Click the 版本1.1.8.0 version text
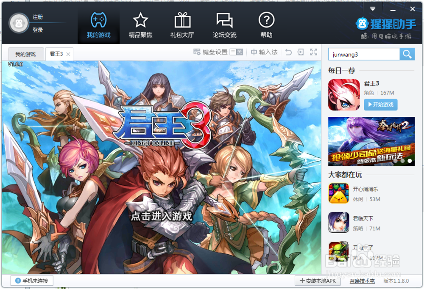Image resolution: width=424 pixels, height=289 pixels. point(396,281)
